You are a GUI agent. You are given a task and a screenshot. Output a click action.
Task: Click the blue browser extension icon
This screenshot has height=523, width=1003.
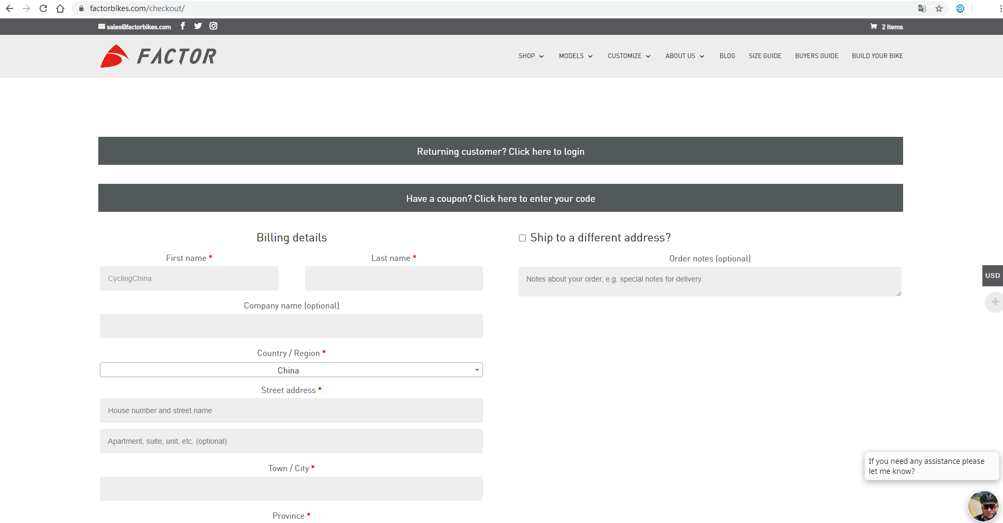point(960,8)
